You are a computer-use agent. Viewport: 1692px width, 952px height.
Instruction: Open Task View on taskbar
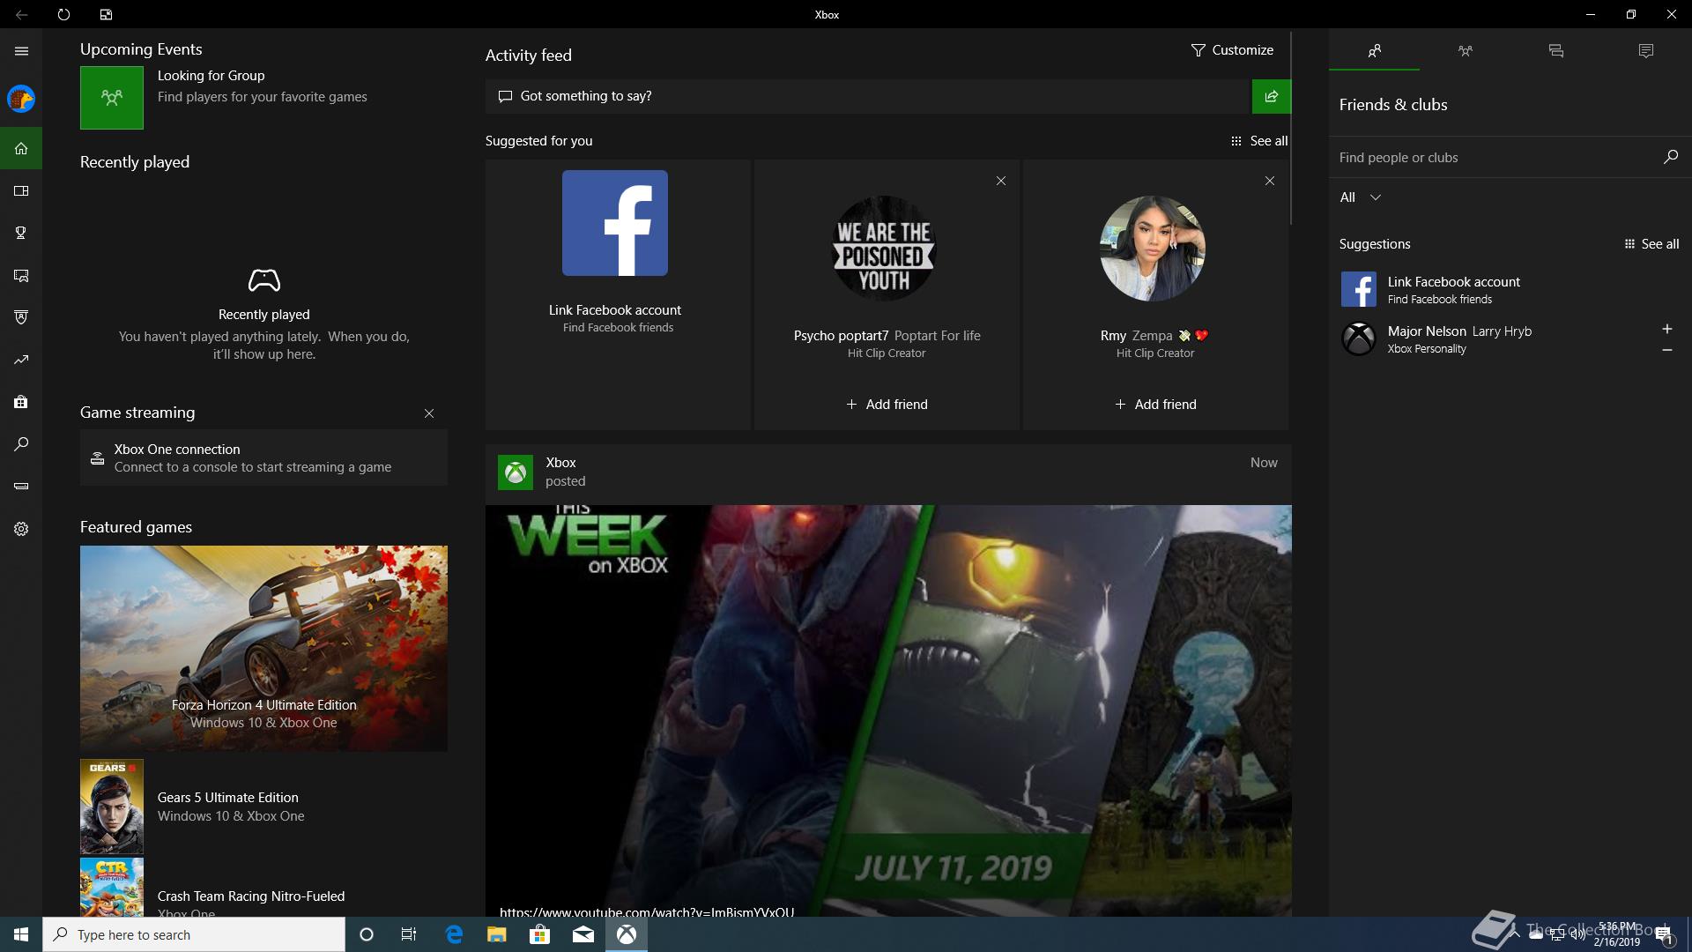pyautogui.click(x=409, y=934)
